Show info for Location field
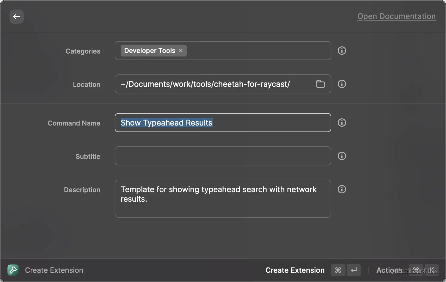Image resolution: width=446 pixels, height=282 pixels. (342, 84)
